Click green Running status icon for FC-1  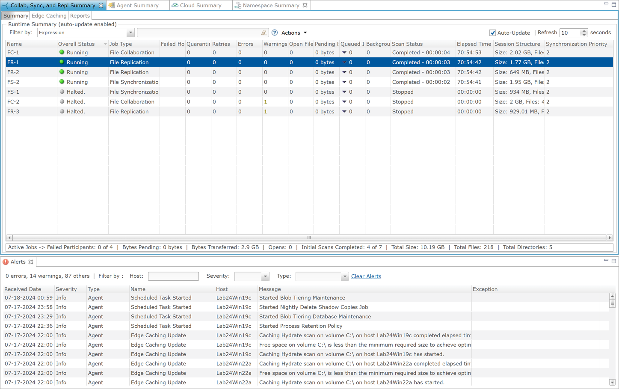click(62, 52)
